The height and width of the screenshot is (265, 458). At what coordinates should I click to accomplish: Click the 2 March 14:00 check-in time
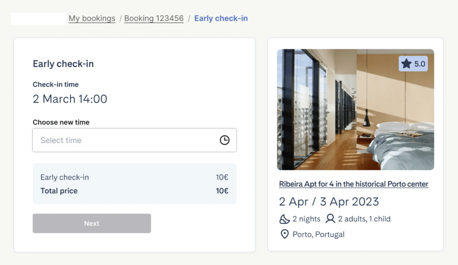(70, 99)
